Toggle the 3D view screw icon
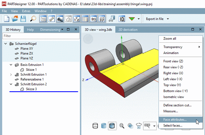Screen dimensions: 205x135 click(60, 19)
